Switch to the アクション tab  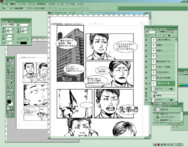(x=165, y=106)
